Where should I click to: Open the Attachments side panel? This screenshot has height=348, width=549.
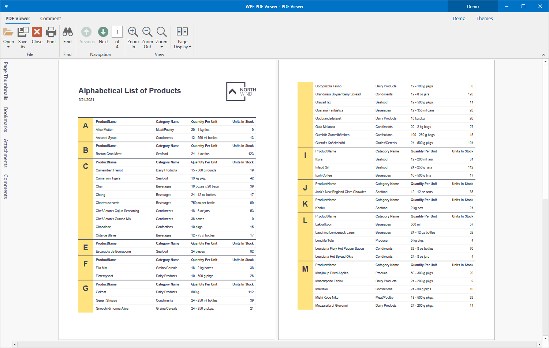[5, 153]
